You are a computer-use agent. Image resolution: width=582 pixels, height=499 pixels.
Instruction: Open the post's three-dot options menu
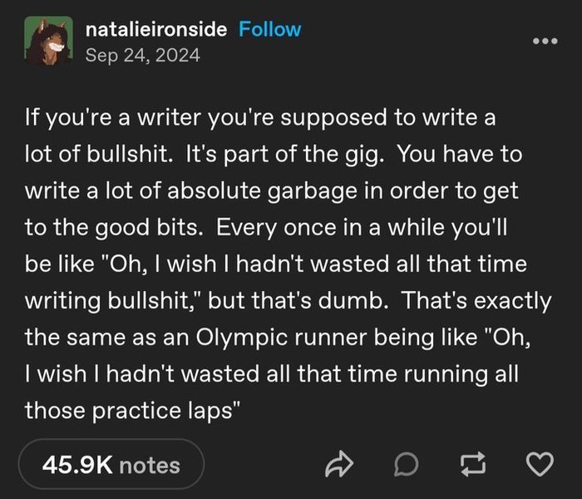coord(544,41)
